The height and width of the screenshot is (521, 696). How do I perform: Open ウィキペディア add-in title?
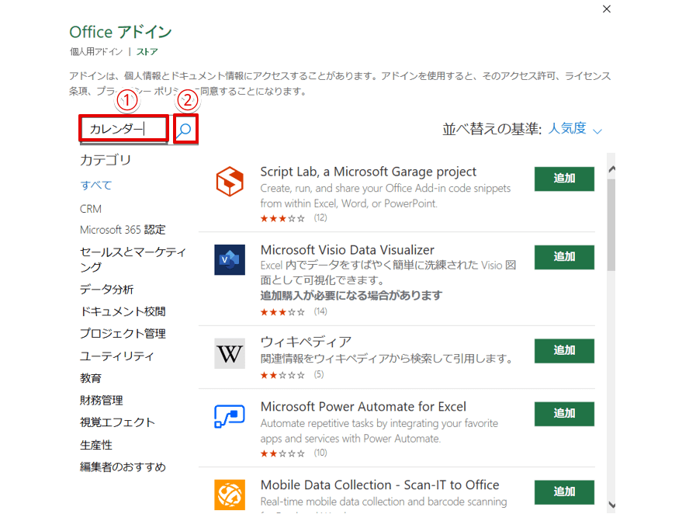(306, 342)
